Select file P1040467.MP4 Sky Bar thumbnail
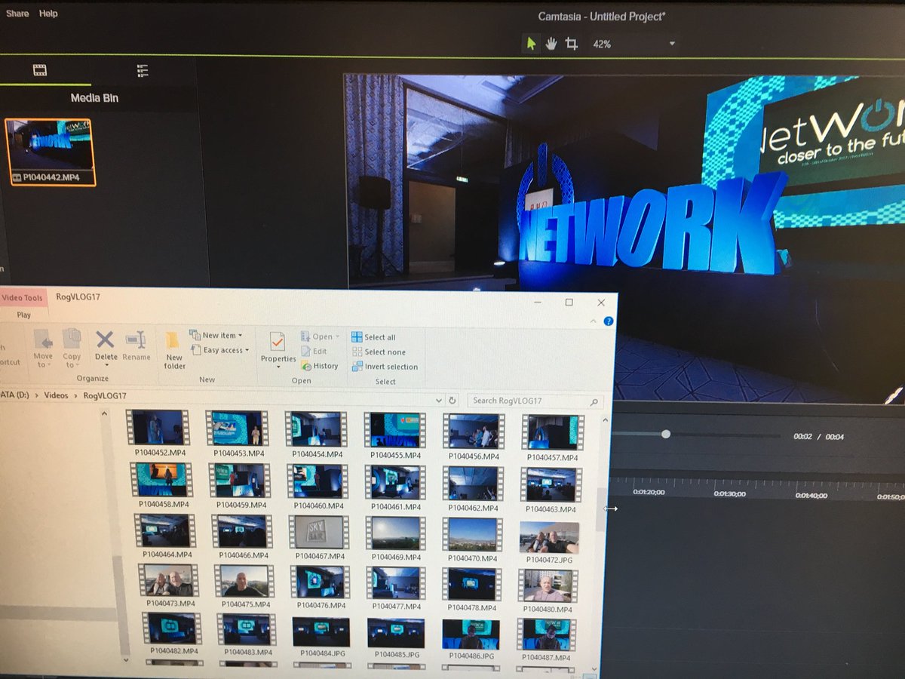This screenshot has width=905, height=679. click(319, 537)
